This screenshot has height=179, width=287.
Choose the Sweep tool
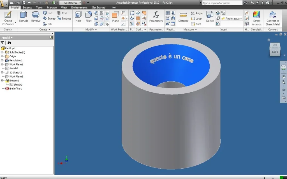tap(49, 18)
